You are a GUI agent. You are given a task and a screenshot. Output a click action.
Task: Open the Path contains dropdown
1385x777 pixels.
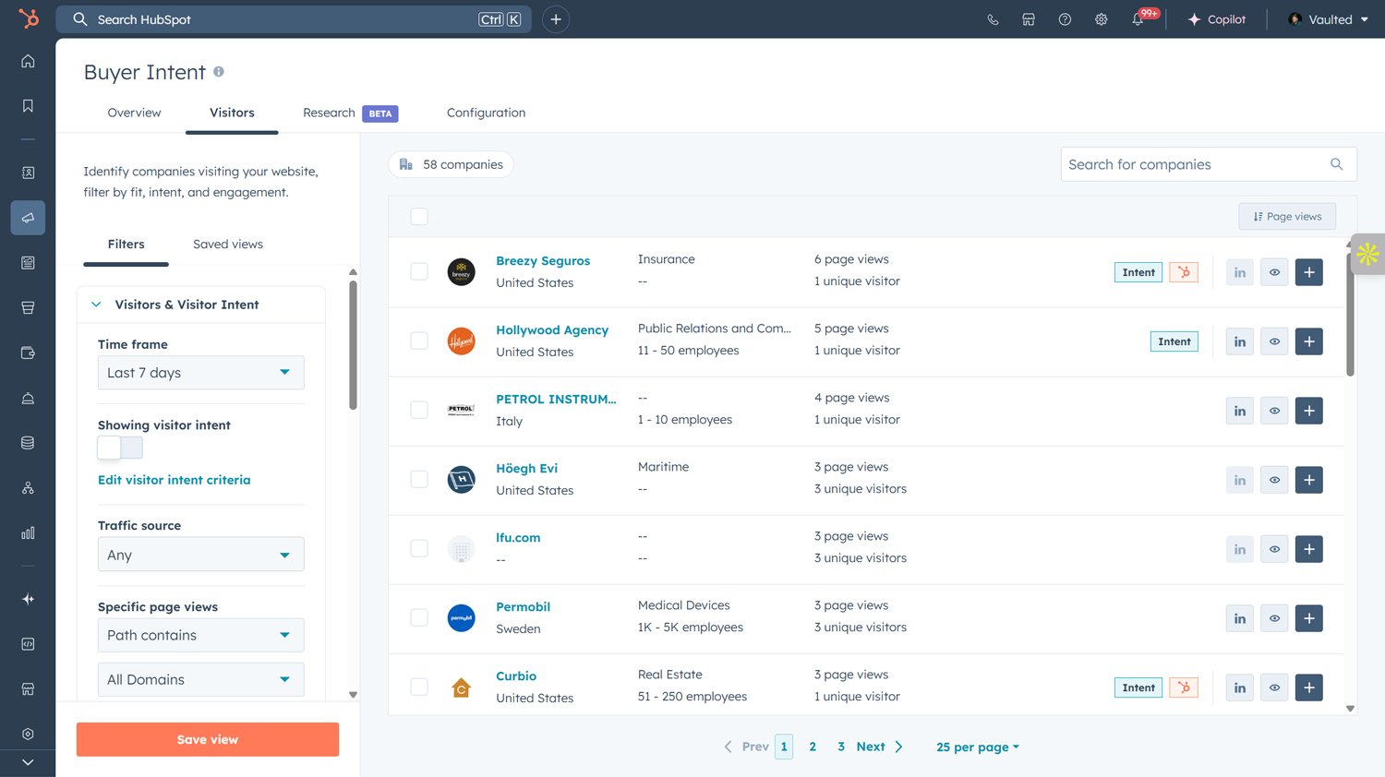click(200, 635)
